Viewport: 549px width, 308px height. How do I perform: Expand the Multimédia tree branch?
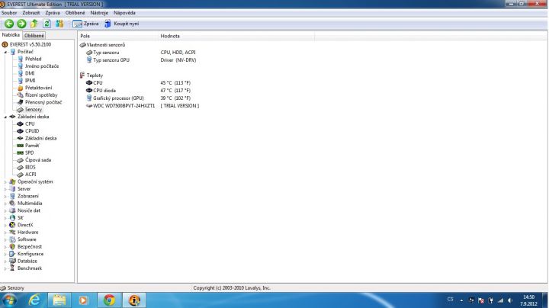click(x=5, y=204)
